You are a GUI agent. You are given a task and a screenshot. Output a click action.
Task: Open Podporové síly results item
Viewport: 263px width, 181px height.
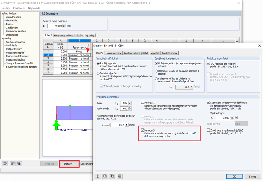[14, 49]
